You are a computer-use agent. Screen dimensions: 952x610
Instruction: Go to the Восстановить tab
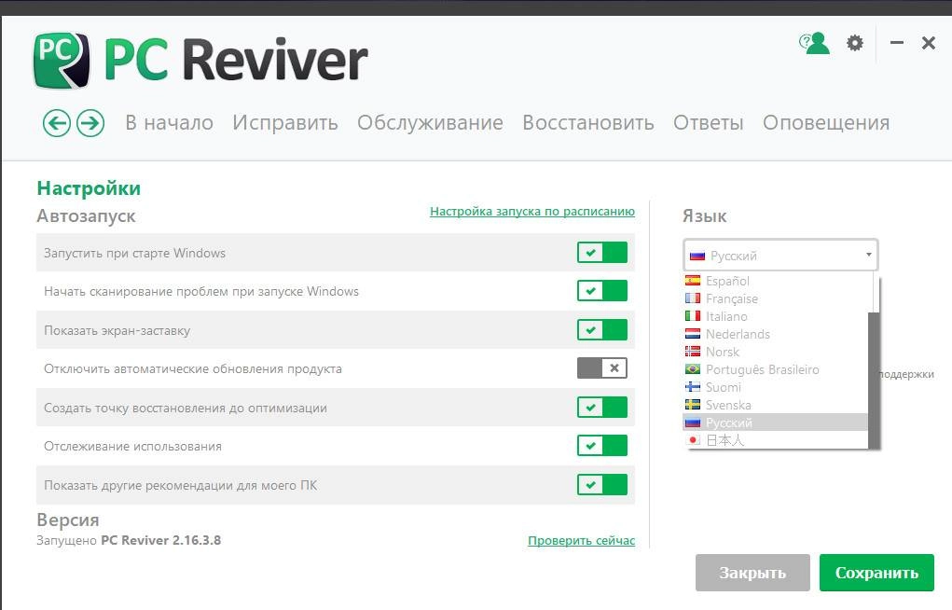coord(588,123)
